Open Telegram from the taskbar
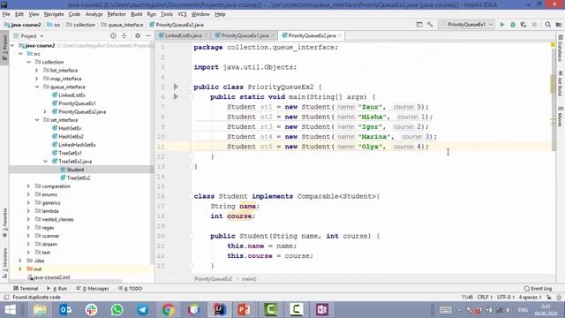Screen dimensions: 565x318 pyautogui.click(x=142, y=310)
